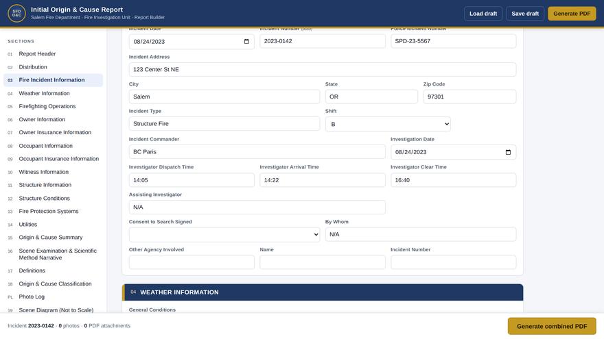Select Fire Incident Information section
This screenshot has width=604, height=339.
click(53, 80)
